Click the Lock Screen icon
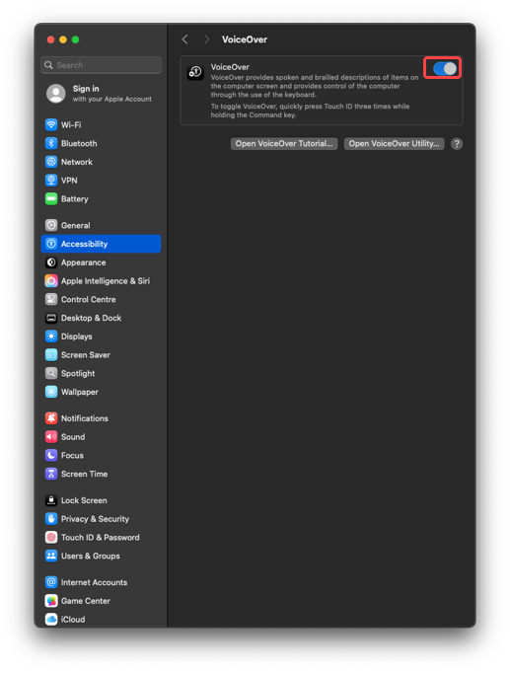Image resolution: width=510 pixels, height=673 pixels. [51, 500]
